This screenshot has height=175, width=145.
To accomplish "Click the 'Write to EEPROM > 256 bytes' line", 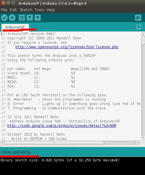I will click(x=34, y=139).
